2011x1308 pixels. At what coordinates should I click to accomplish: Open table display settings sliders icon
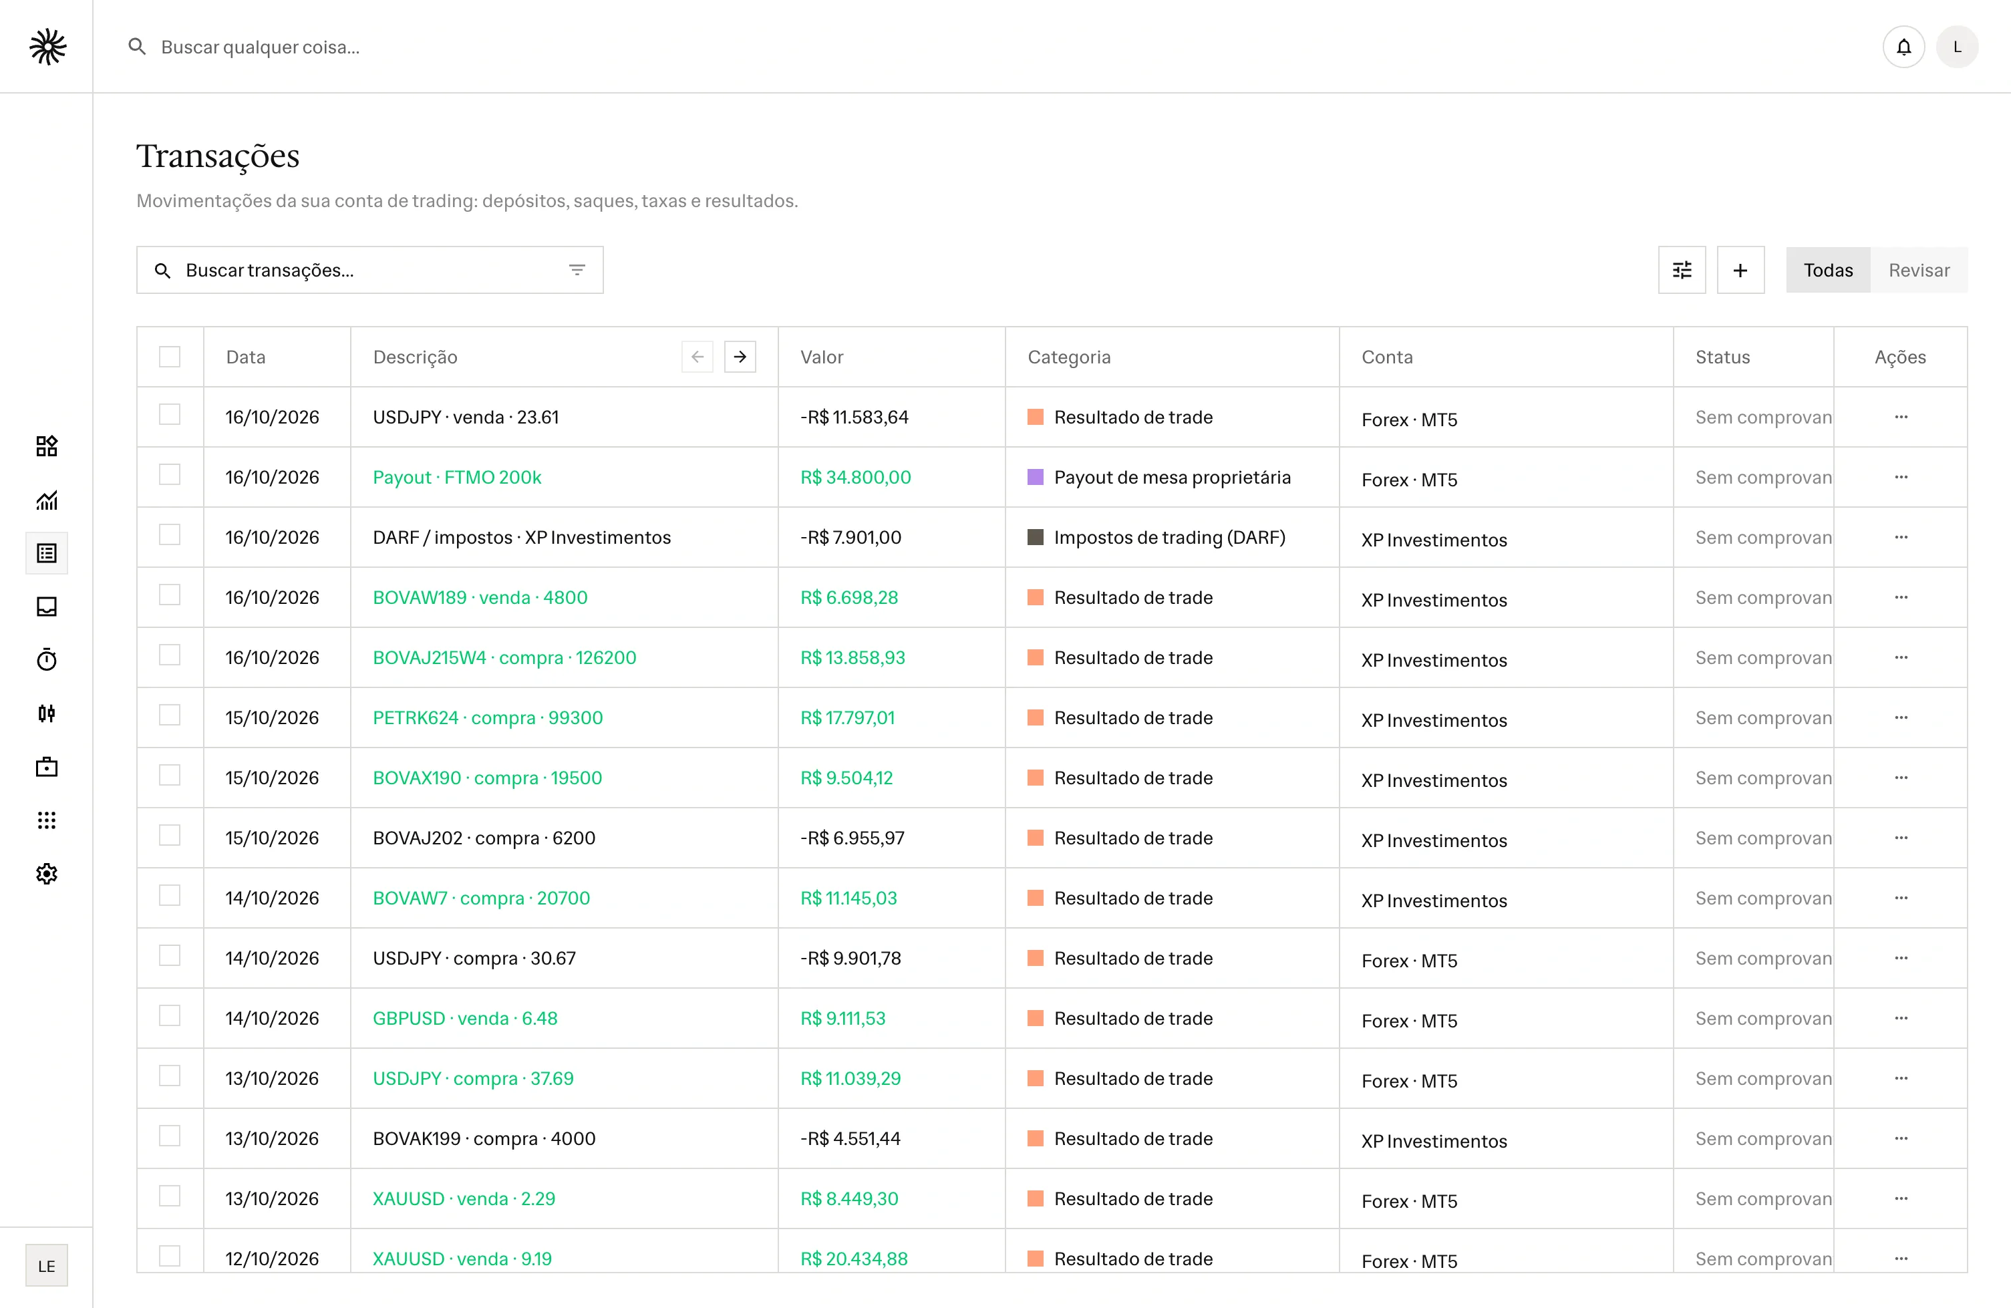coord(1682,271)
